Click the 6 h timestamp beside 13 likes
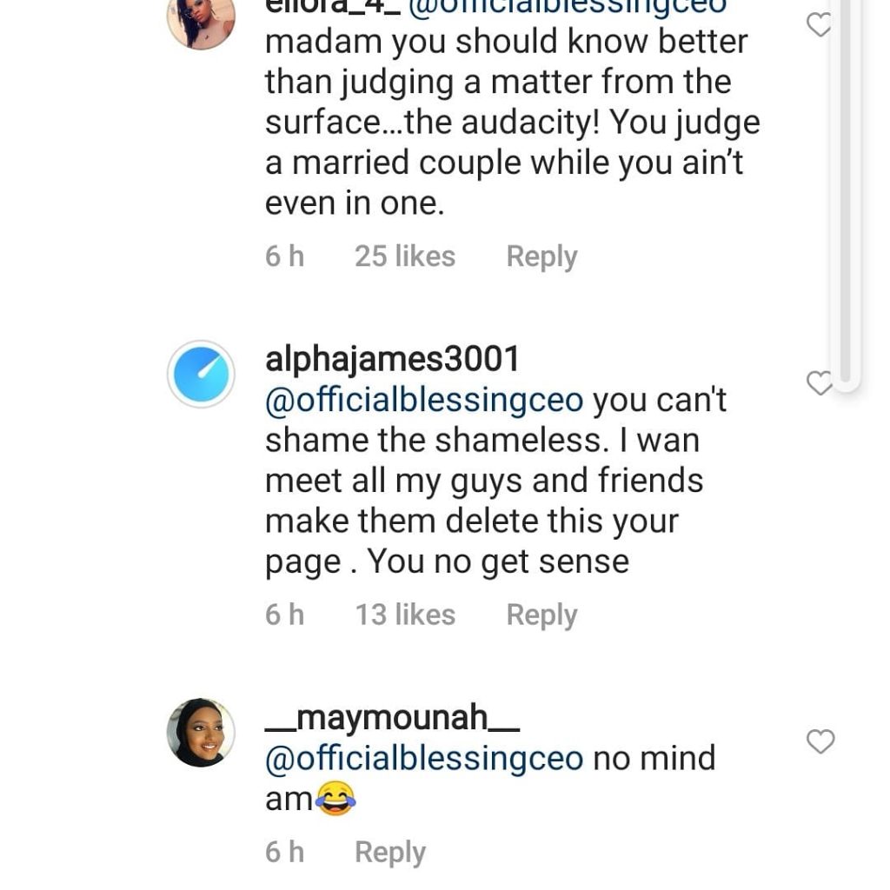The image size is (890, 890). tap(284, 614)
